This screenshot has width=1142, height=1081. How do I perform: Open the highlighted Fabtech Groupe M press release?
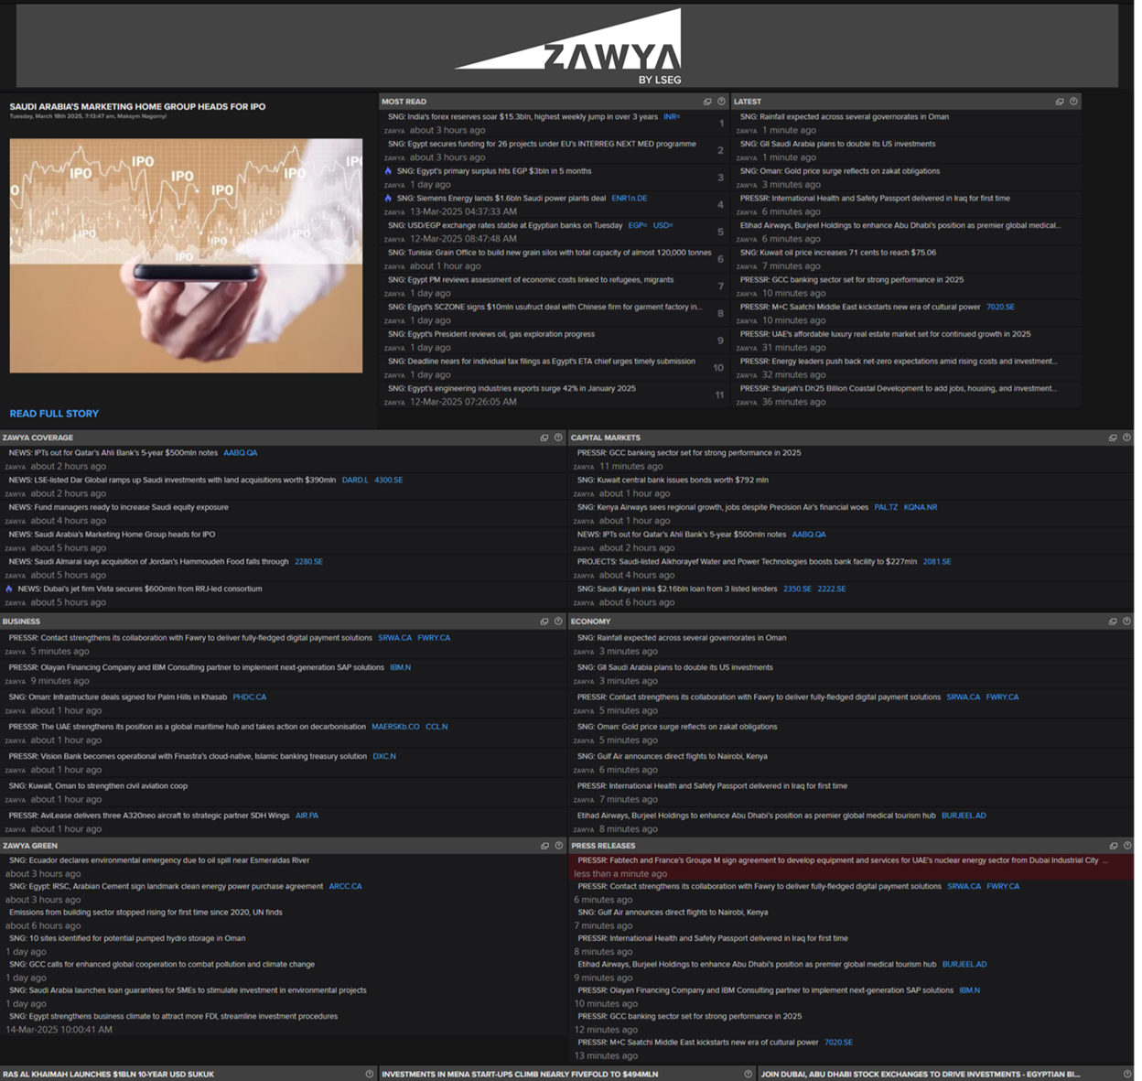[837, 860]
